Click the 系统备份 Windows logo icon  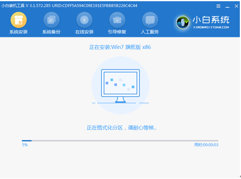(x=51, y=20)
